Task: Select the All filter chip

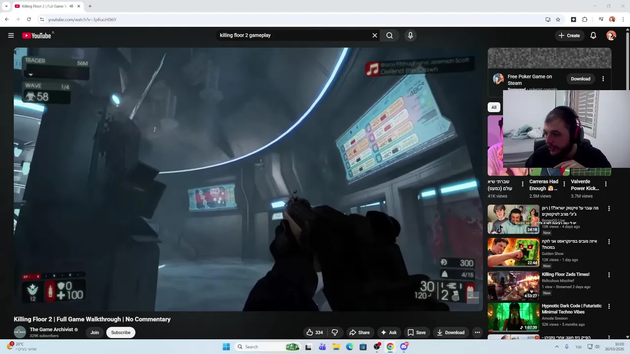Action: point(494,107)
